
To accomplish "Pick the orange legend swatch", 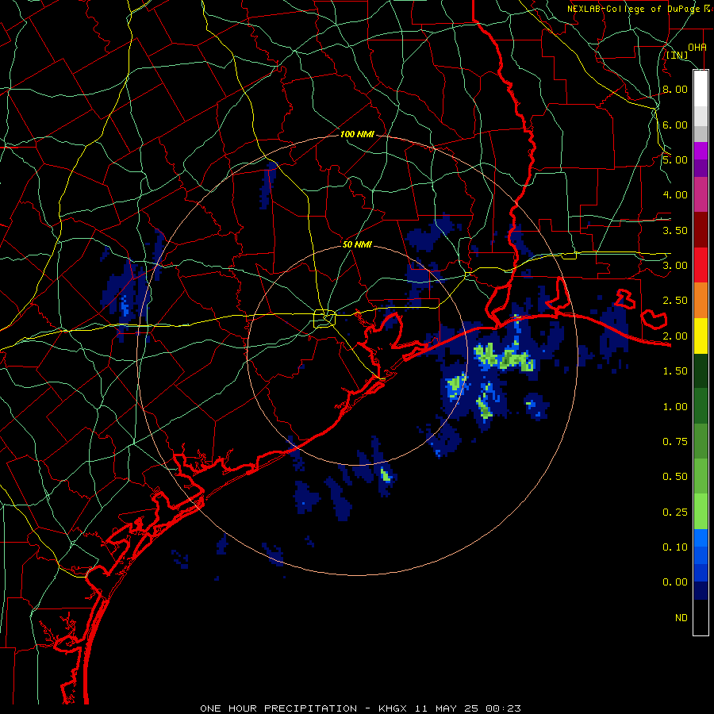I will (x=701, y=301).
